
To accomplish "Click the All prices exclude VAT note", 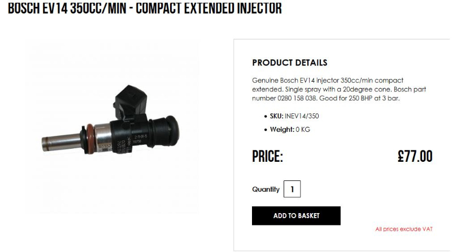I will point(403,229).
